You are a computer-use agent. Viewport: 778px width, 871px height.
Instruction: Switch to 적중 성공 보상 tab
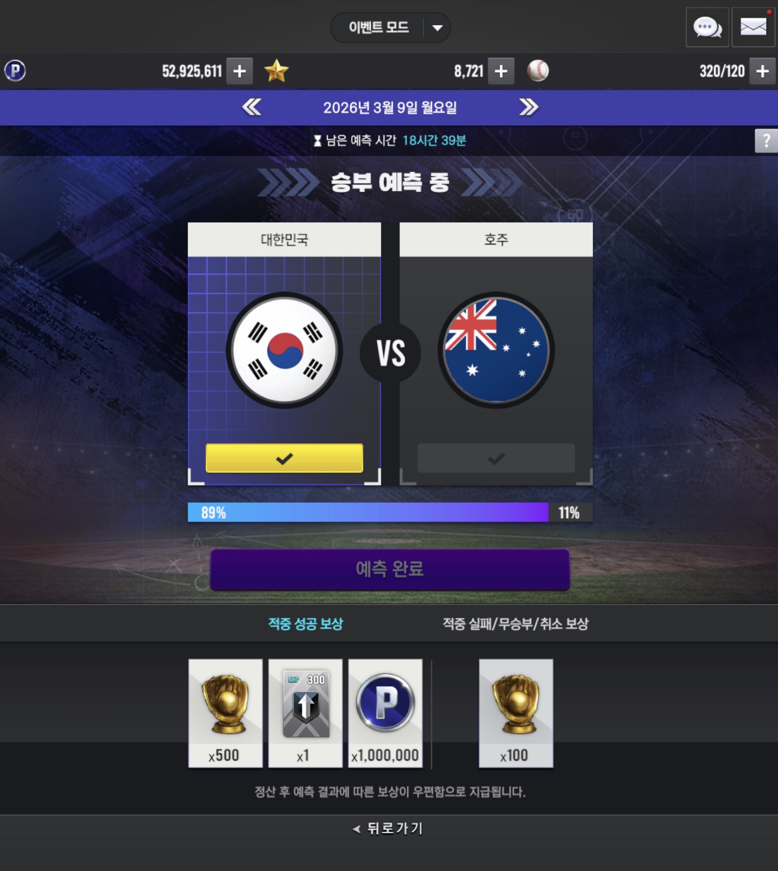[305, 624]
